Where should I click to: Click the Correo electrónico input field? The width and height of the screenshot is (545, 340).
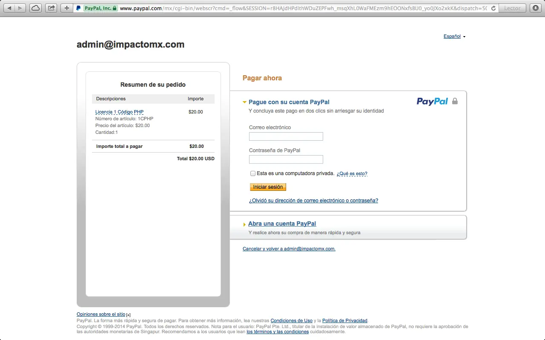(x=286, y=136)
